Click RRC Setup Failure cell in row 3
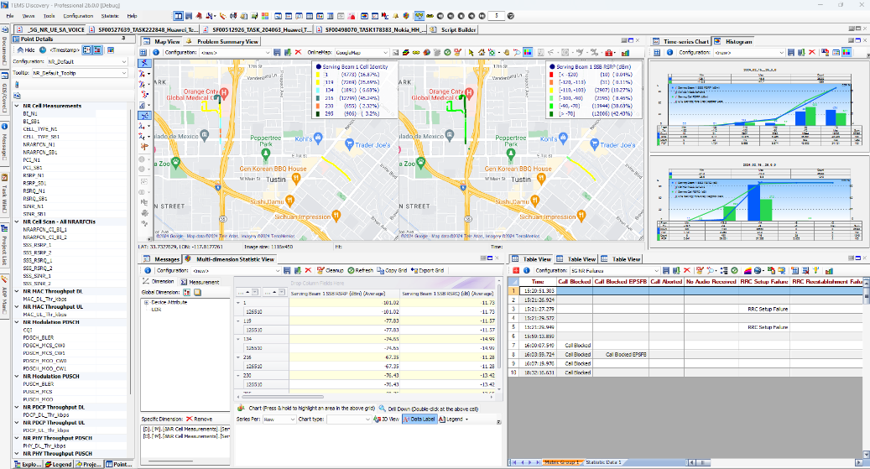870x469 pixels. pos(764,309)
